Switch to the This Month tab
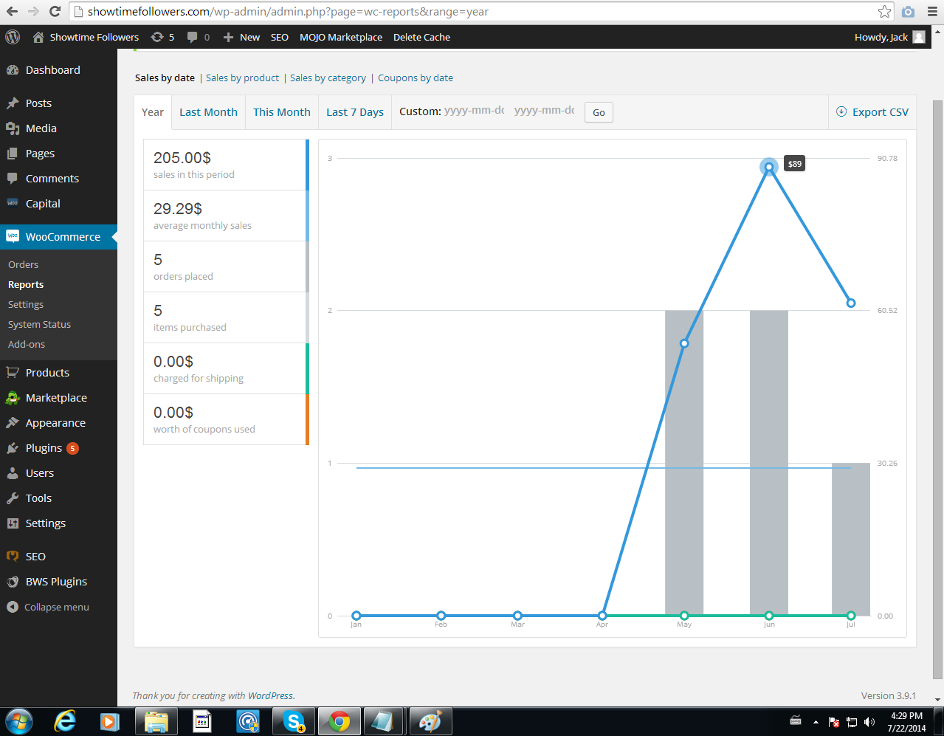The height and width of the screenshot is (736, 944). (282, 112)
